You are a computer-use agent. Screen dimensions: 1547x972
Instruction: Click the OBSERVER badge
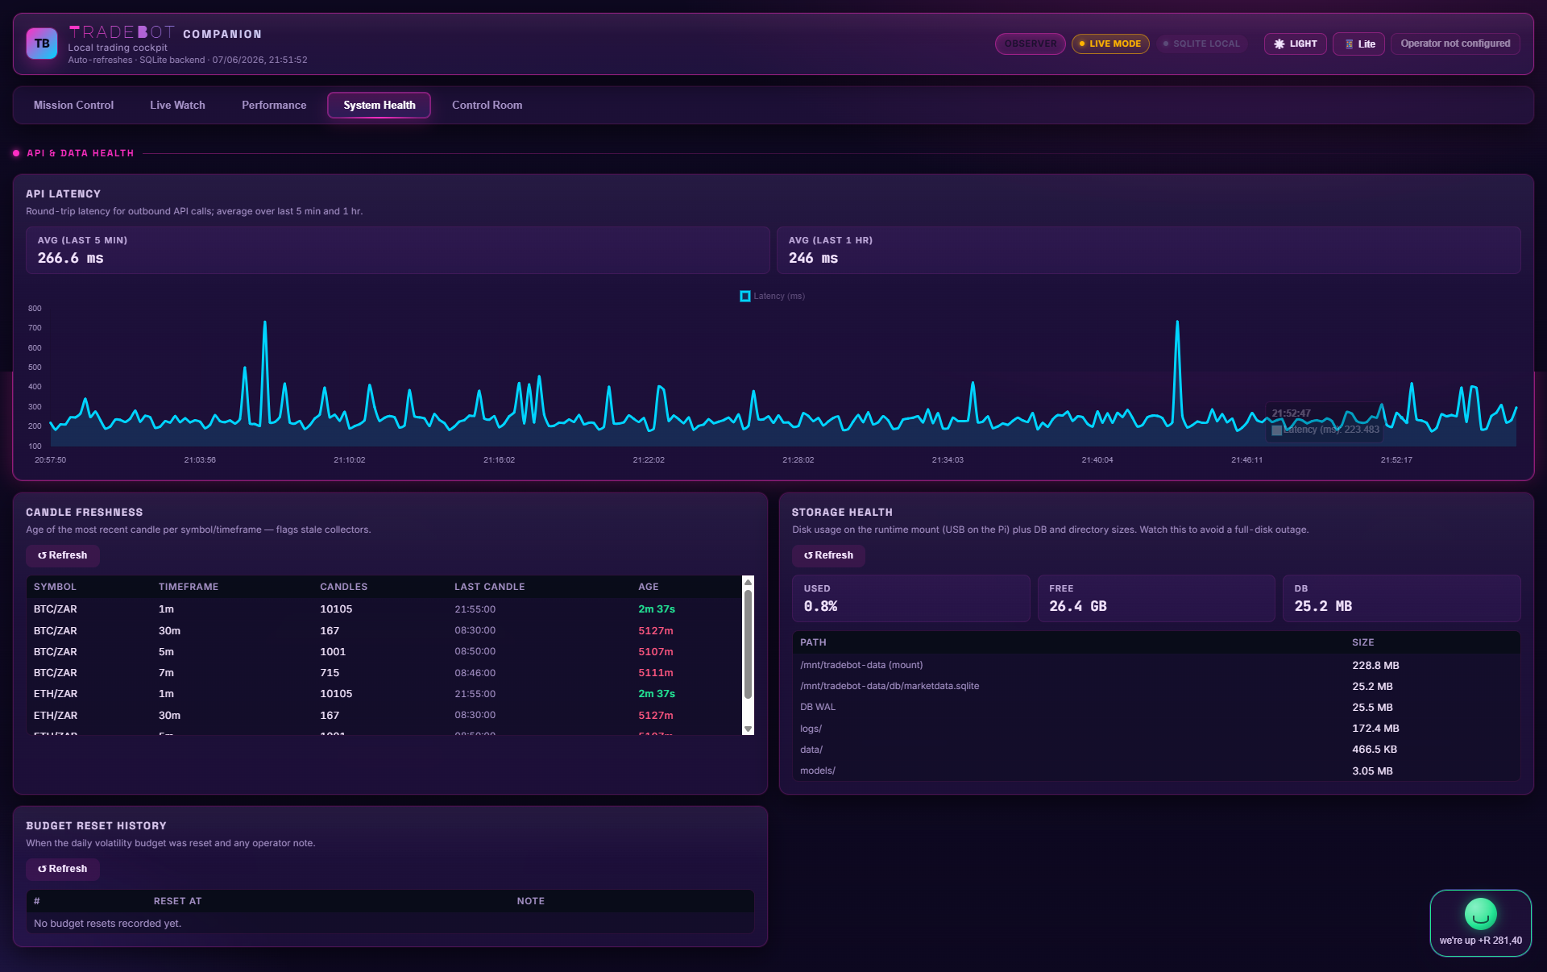point(1030,44)
